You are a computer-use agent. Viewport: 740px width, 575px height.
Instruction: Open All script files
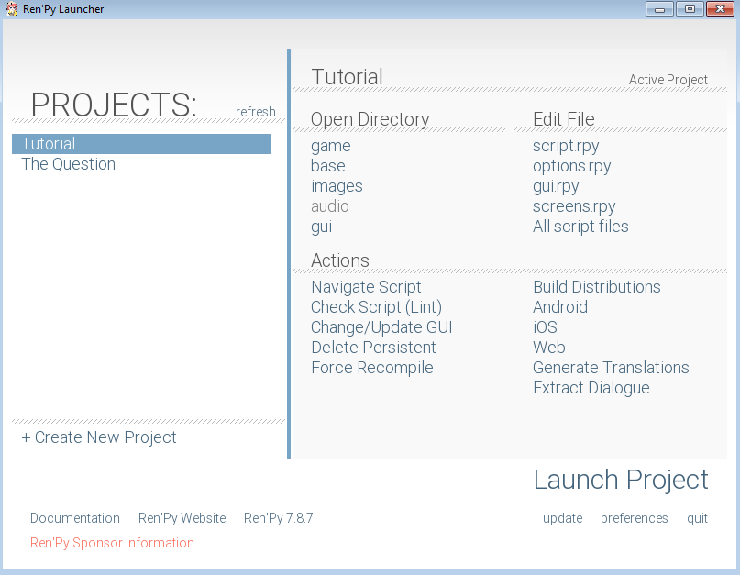(580, 227)
